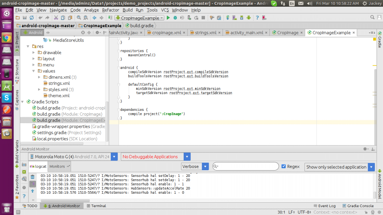The height and width of the screenshot is (215, 383).
Task: Click the Synchronize refresh toolbar icon
Action: coord(31,18)
